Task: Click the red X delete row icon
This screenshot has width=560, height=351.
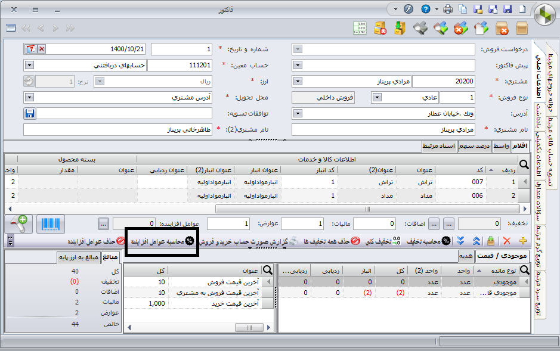Action: (x=506, y=241)
